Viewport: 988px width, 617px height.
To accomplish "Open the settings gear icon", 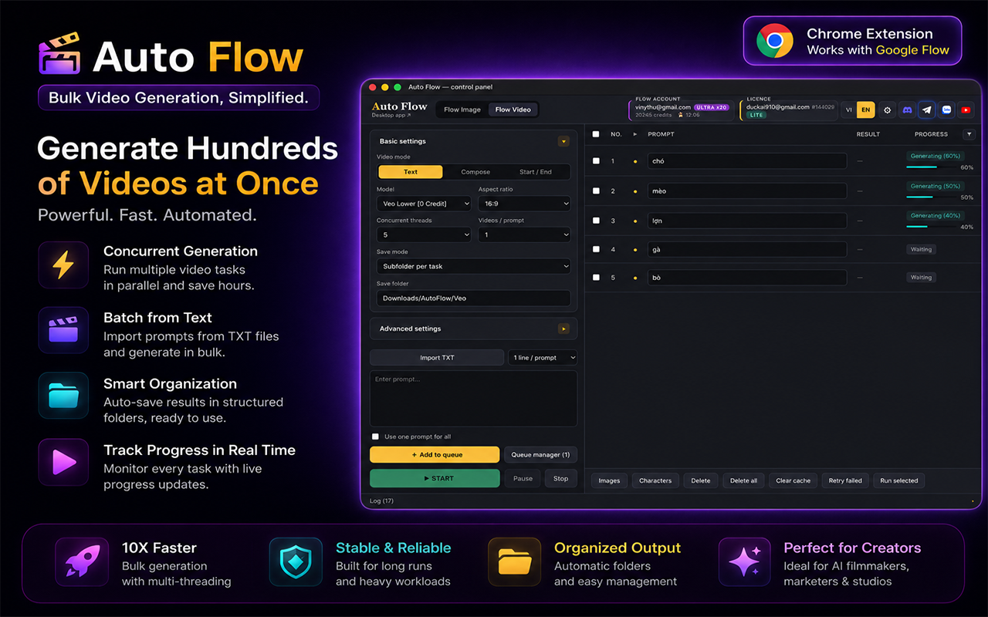I will [887, 110].
